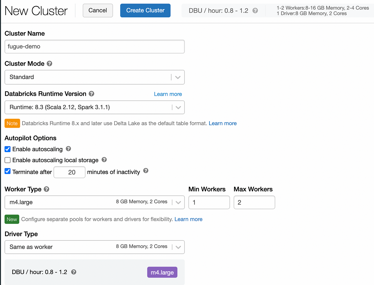The image size is (374, 285).
Task: Open help icon in bottom DBU / hour panel
Action: 74,272
